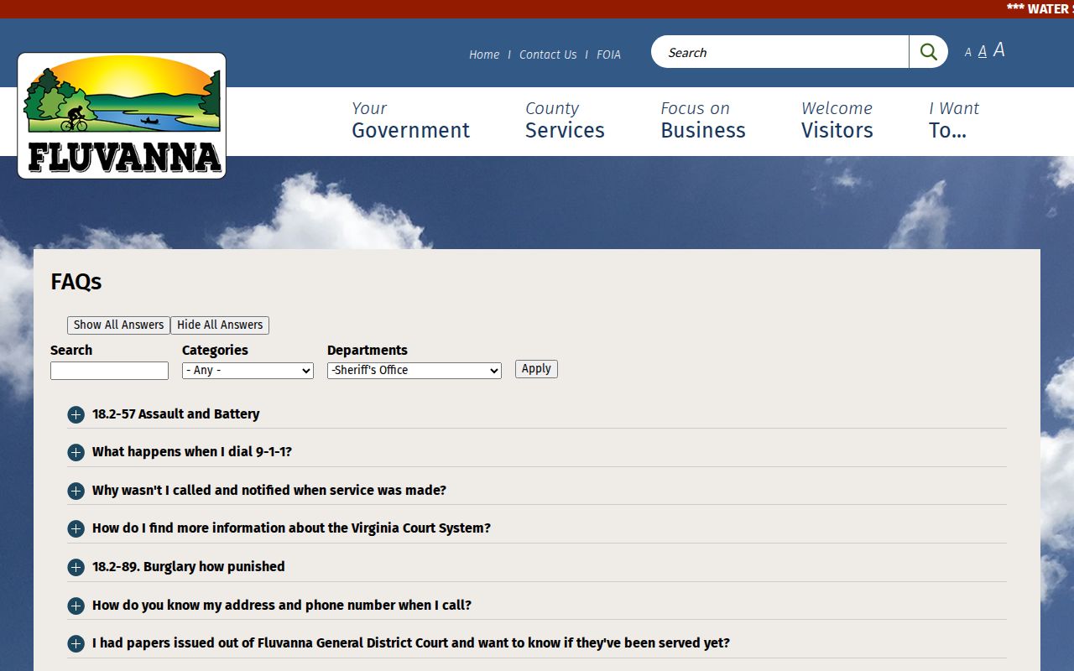This screenshot has width=1074, height=671.
Task: Click plus icon beside address and phone question
Action: point(76,606)
